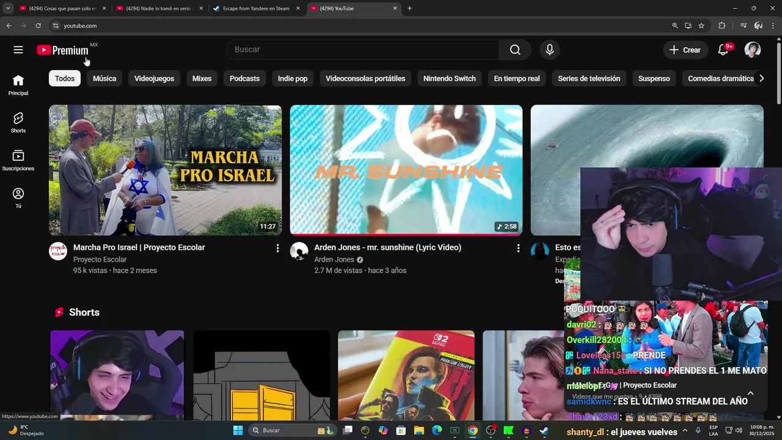Filter feed by Música chip

[x=104, y=78]
